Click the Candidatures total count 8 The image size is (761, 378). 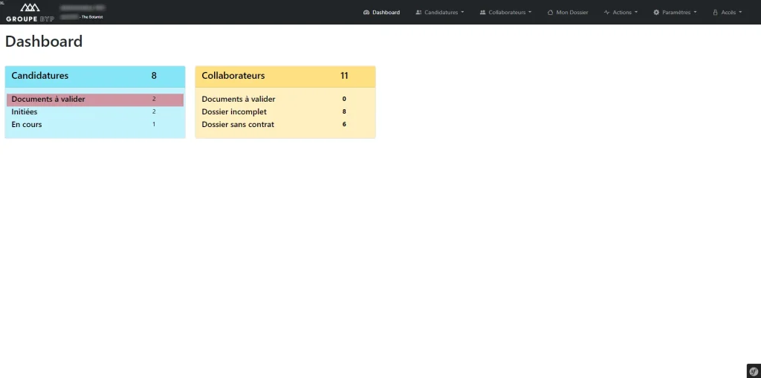coord(154,76)
